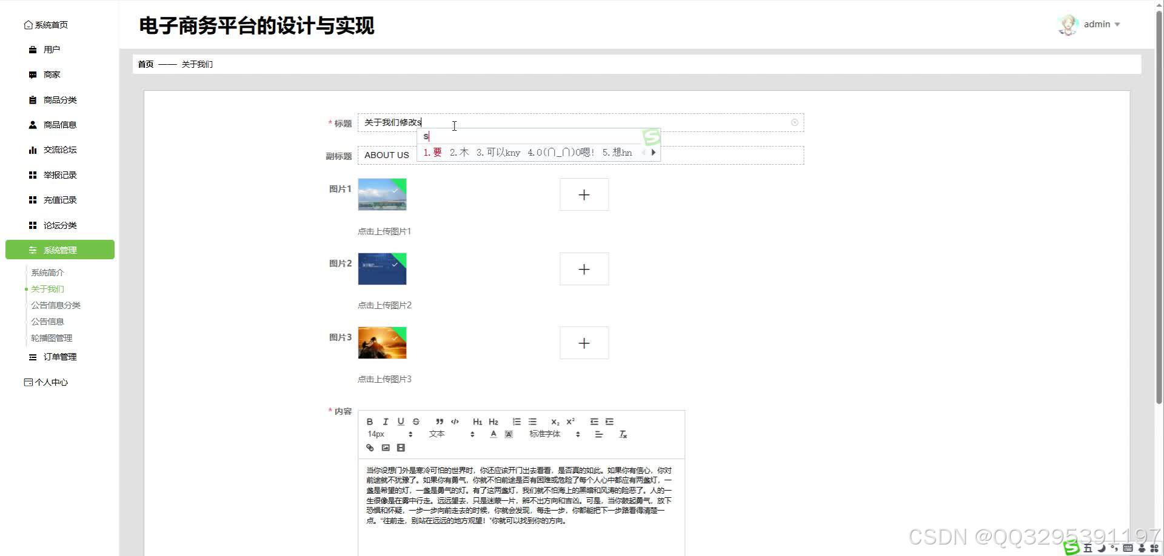This screenshot has width=1164, height=556.
Task: Insert a code block with the code icon
Action: click(x=455, y=422)
